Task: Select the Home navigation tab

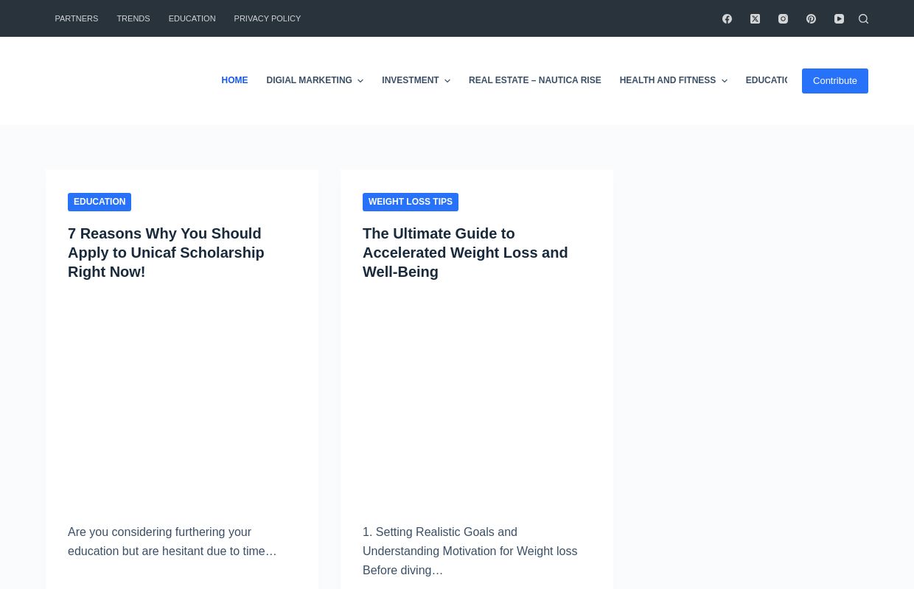Action: pos(234,81)
